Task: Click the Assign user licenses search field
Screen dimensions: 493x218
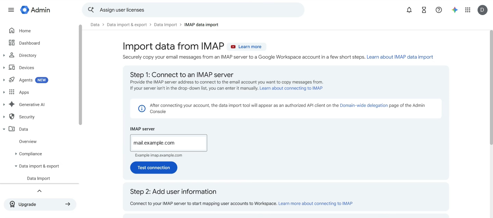Action: [x=193, y=10]
